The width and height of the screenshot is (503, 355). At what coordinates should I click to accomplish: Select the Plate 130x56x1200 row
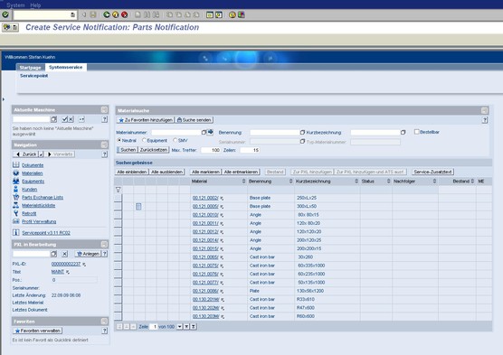click(118, 291)
